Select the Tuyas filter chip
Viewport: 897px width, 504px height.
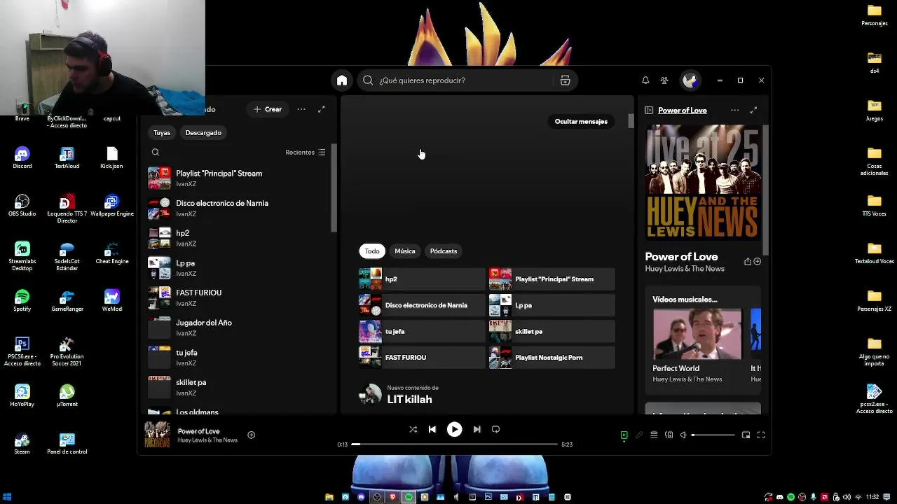coord(162,132)
